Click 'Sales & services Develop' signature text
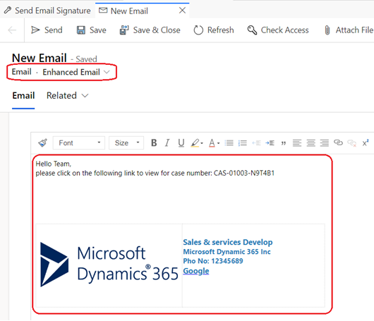374x321 pixels. click(228, 242)
